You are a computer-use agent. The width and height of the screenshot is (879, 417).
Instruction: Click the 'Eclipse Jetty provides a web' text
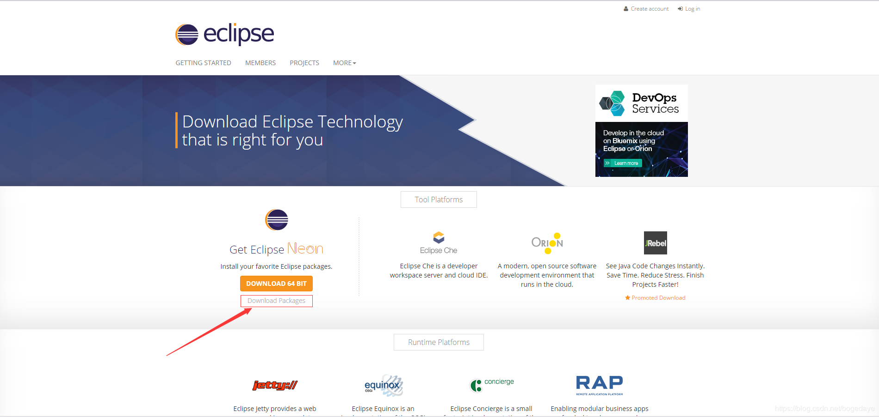[x=275, y=409]
